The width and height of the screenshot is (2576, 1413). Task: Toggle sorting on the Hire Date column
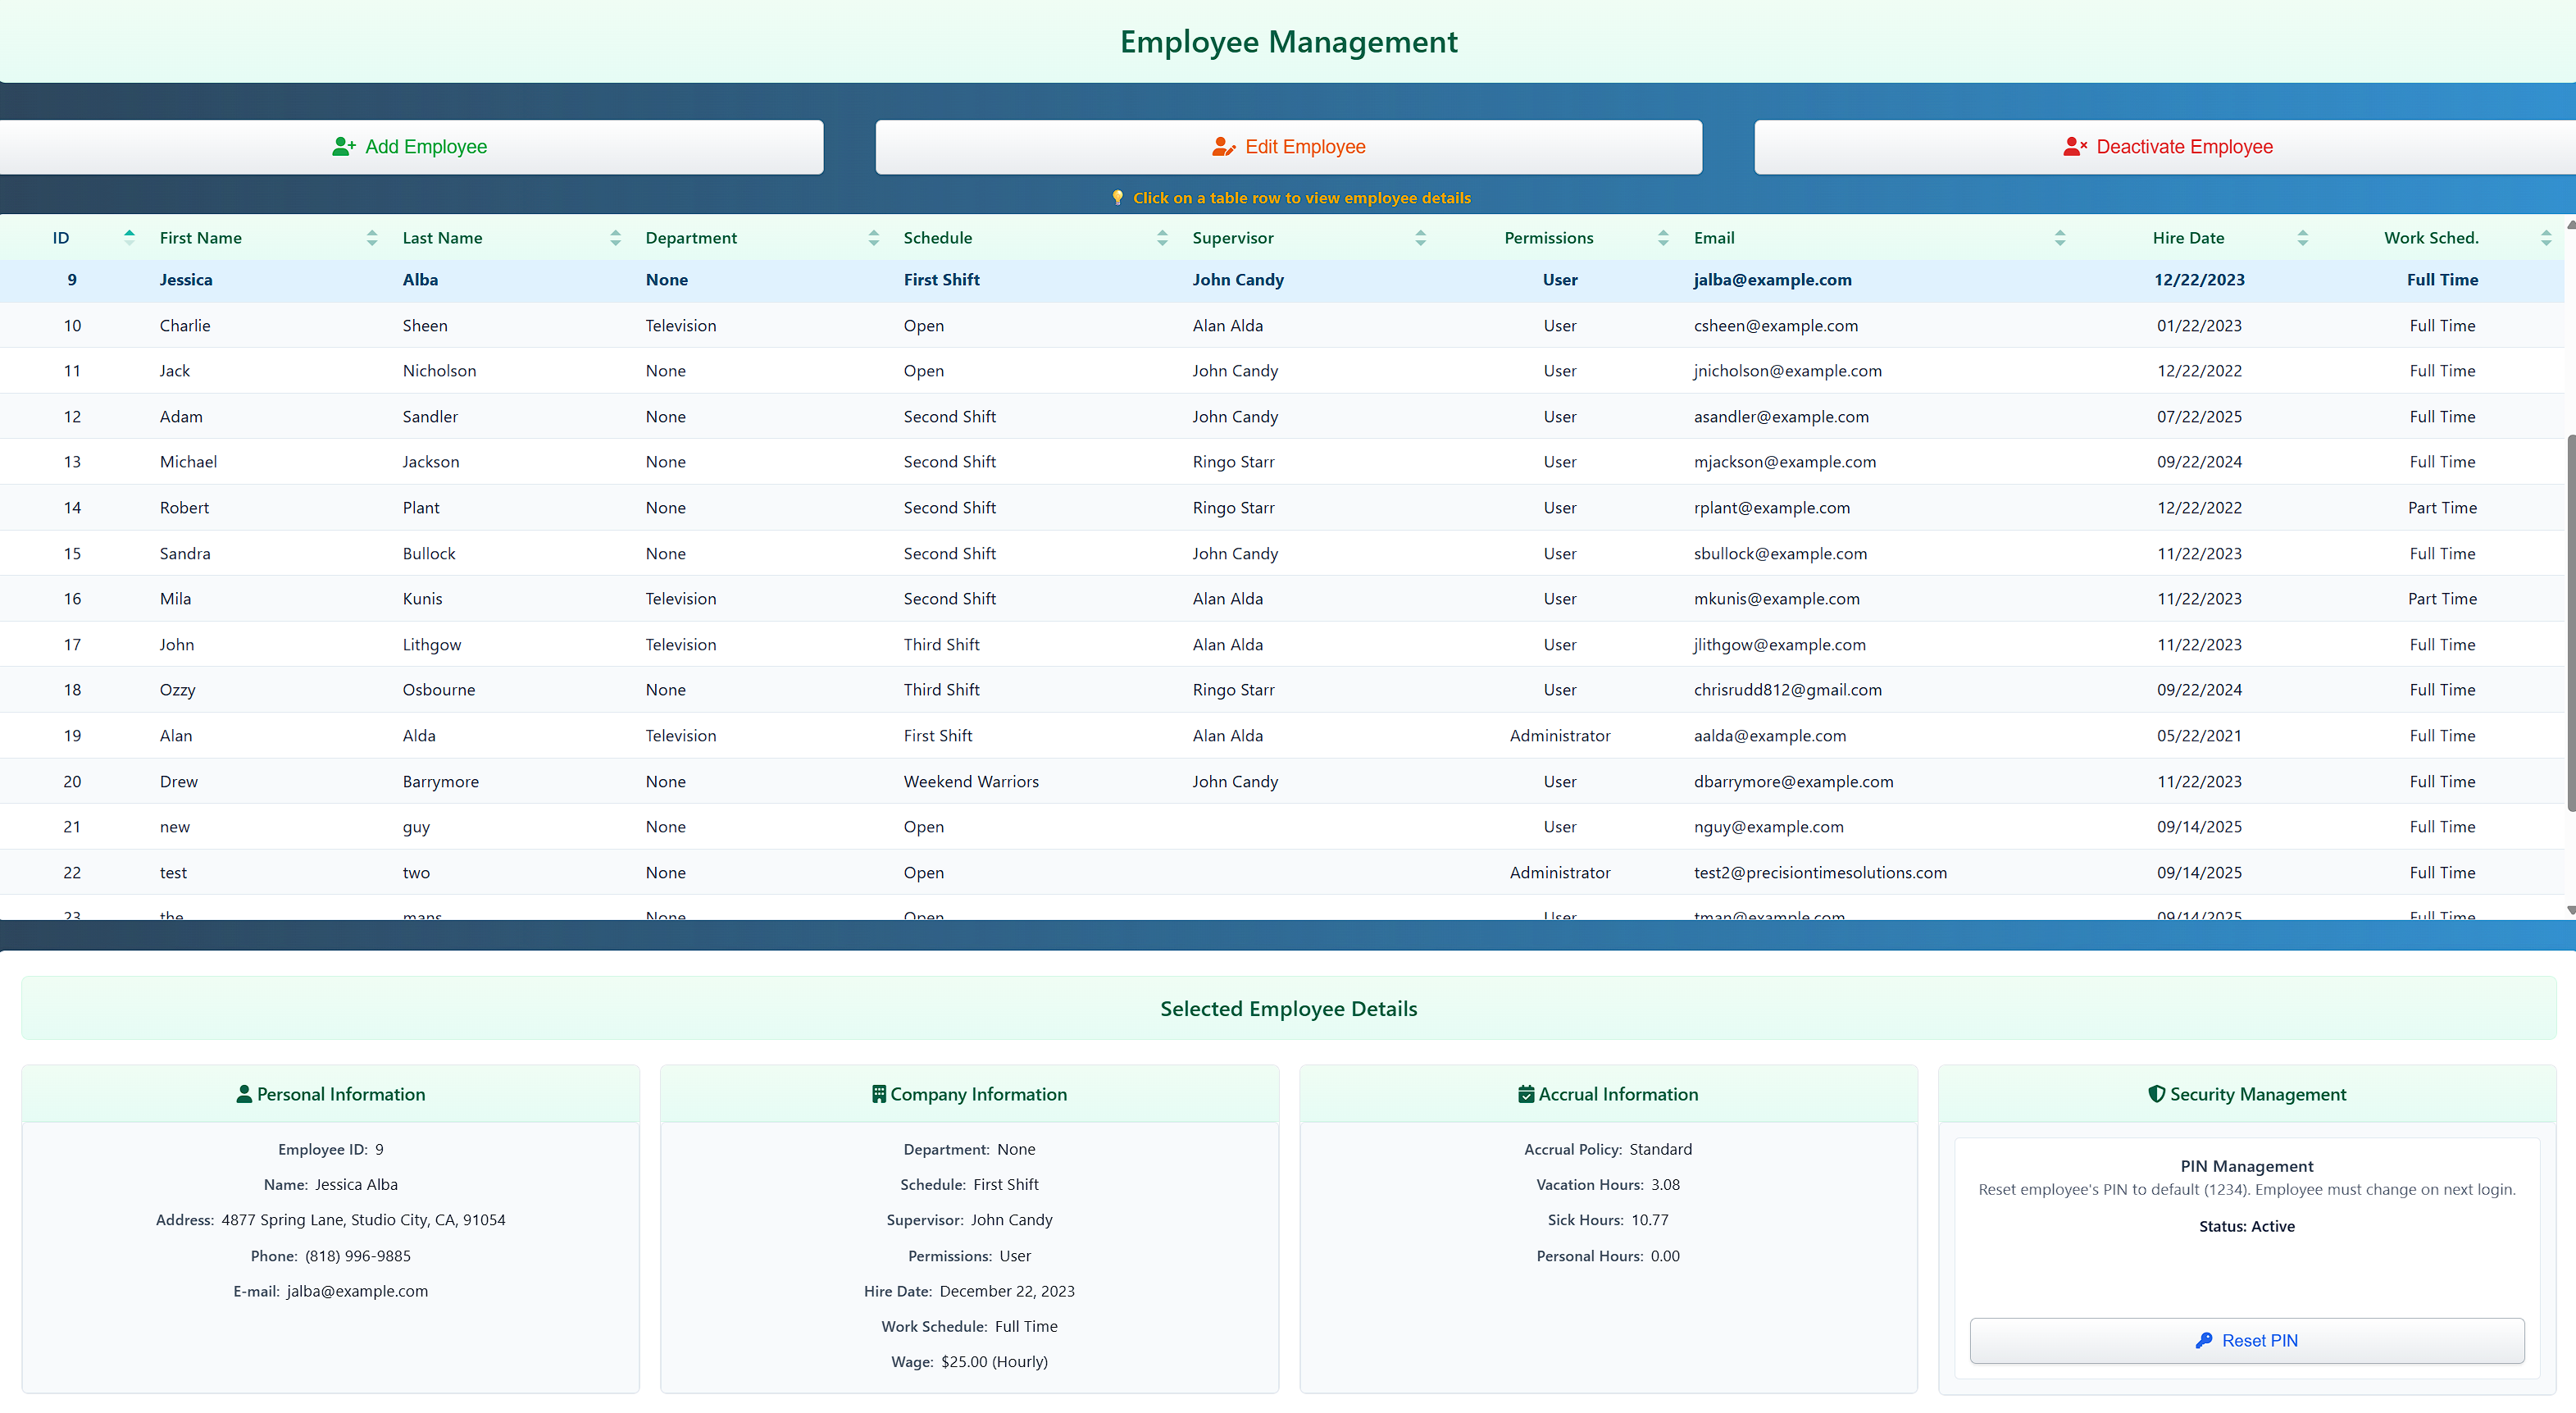(x=2303, y=237)
